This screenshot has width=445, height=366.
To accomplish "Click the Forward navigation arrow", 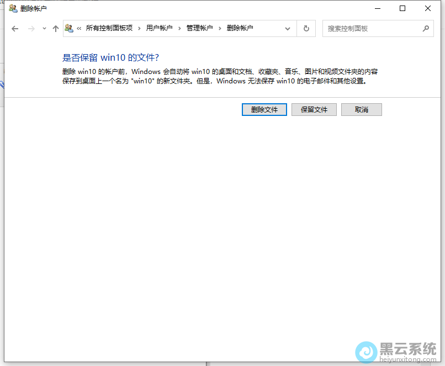I will [31, 29].
